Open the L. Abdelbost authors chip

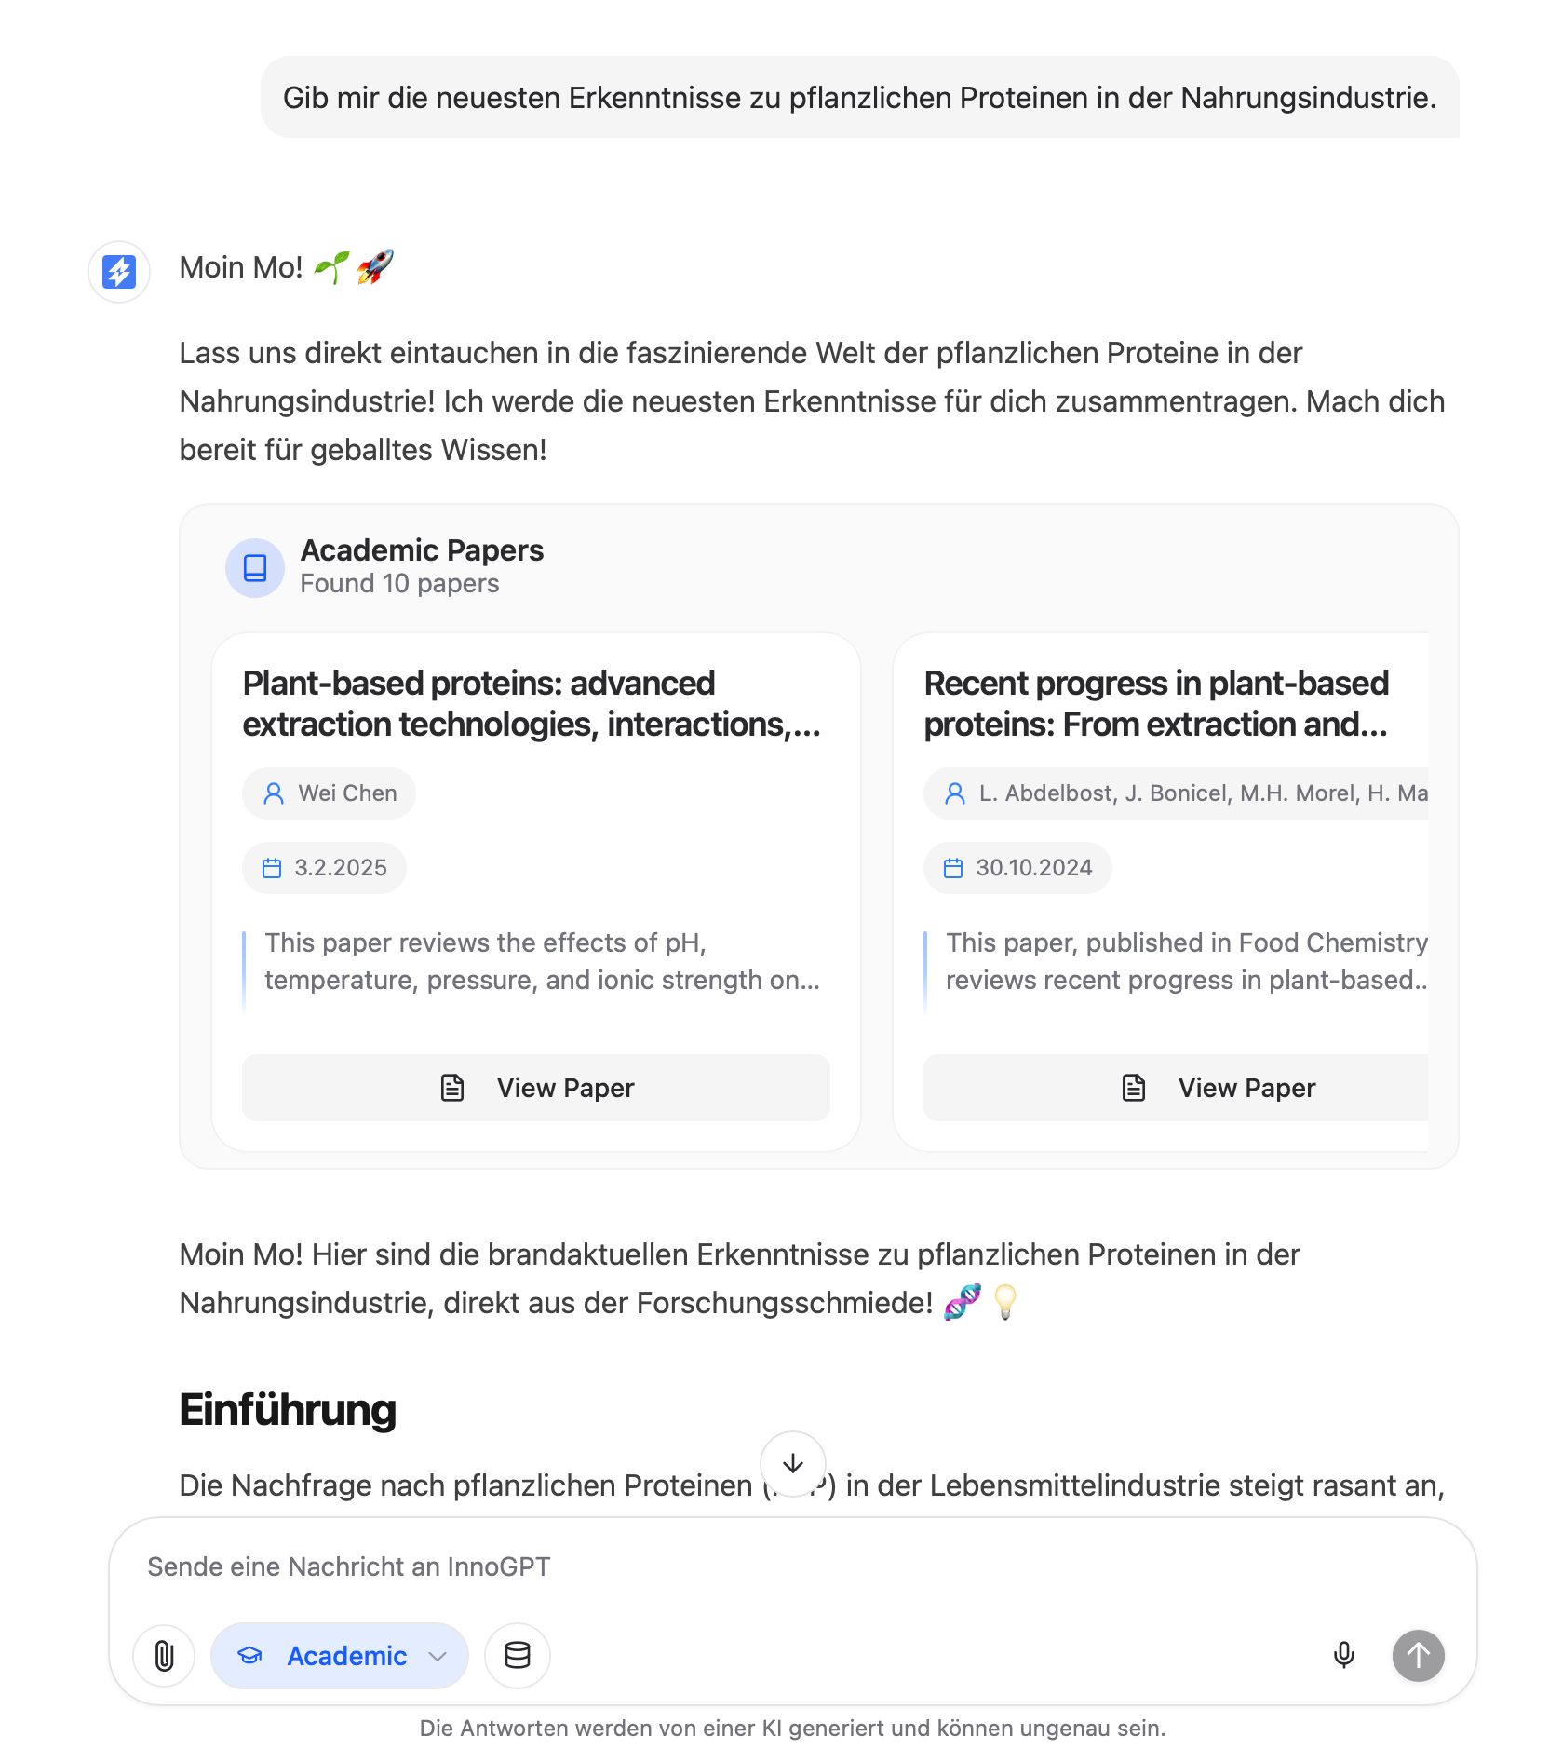coord(1176,793)
